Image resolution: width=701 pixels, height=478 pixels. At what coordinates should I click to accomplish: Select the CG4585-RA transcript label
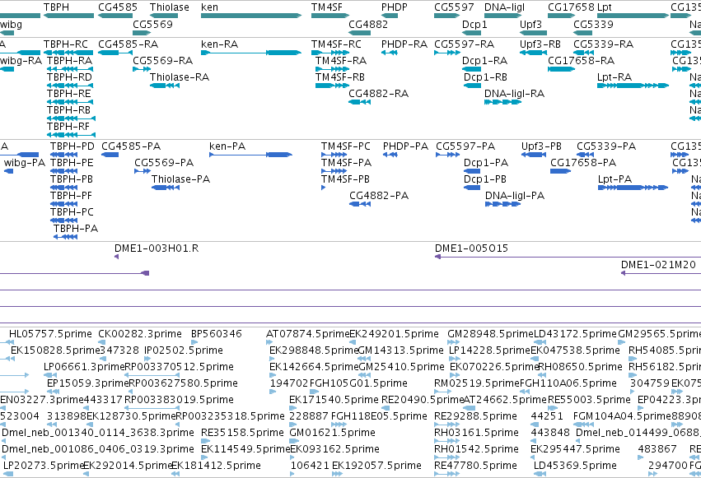click(128, 44)
